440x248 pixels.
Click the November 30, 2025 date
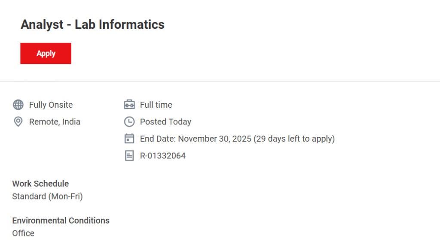(x=214, y=139)
